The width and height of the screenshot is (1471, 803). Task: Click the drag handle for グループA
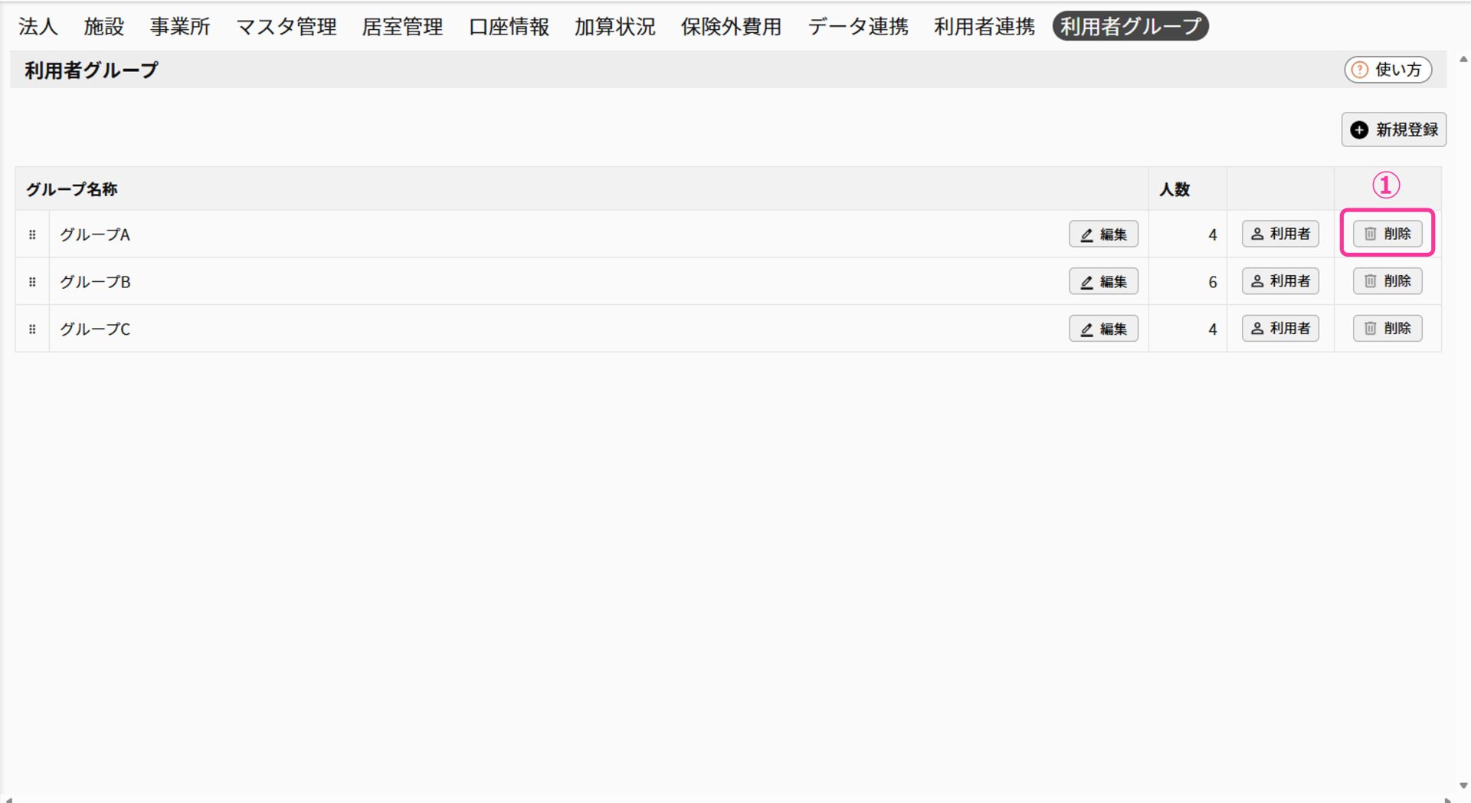point(32,234)
